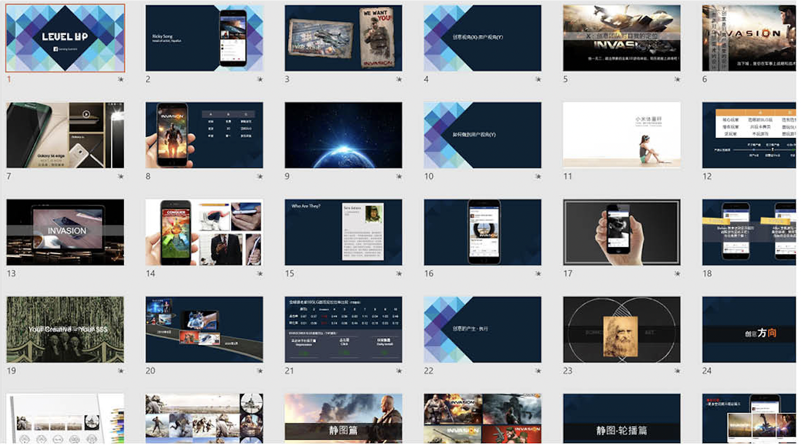Screen dimensions: 801x445
Task: Open the WE WANT YOU poster slide
Action: 344,38
